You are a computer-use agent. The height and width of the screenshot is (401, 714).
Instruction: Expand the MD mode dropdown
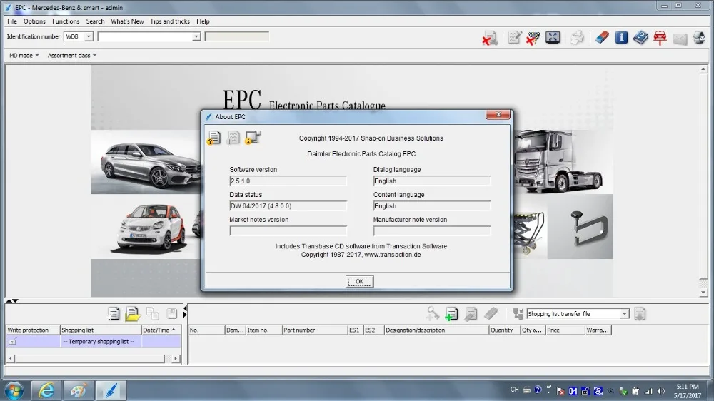pyautogui.click(x=24, y=55)
